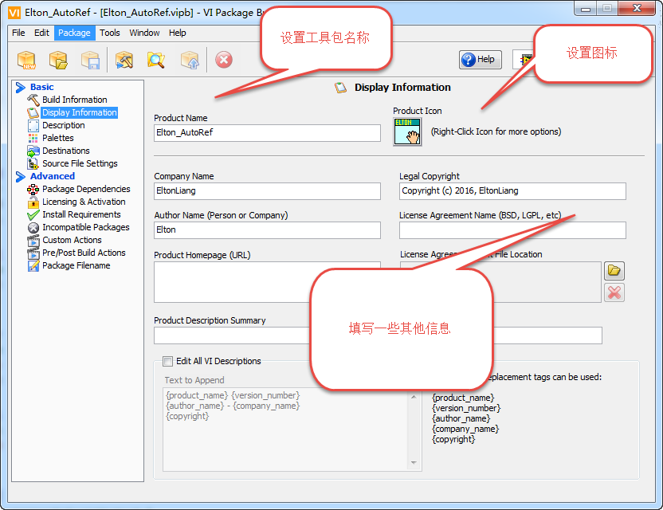Open the Window menu

144,33
